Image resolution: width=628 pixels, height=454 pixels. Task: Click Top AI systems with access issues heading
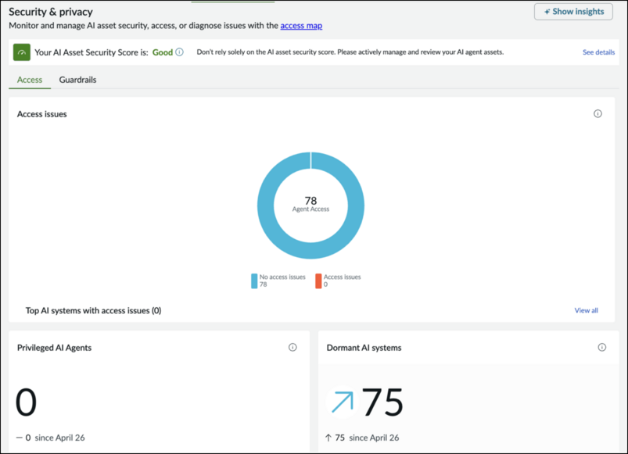93,310
